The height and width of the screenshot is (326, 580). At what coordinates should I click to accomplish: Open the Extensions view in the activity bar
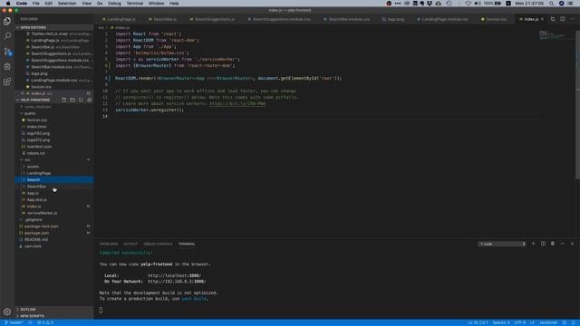(7, 81)
